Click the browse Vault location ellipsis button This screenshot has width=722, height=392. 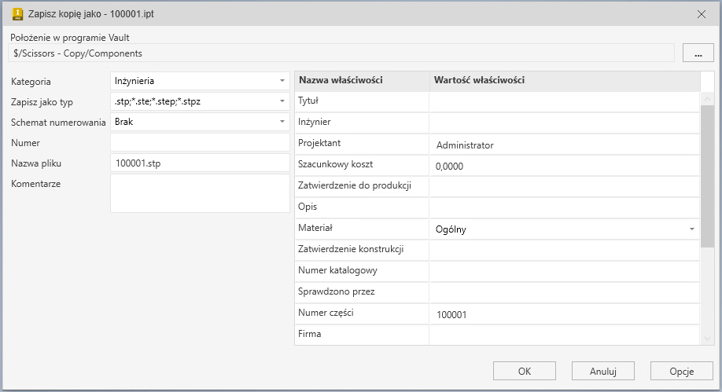coord(698,53)
